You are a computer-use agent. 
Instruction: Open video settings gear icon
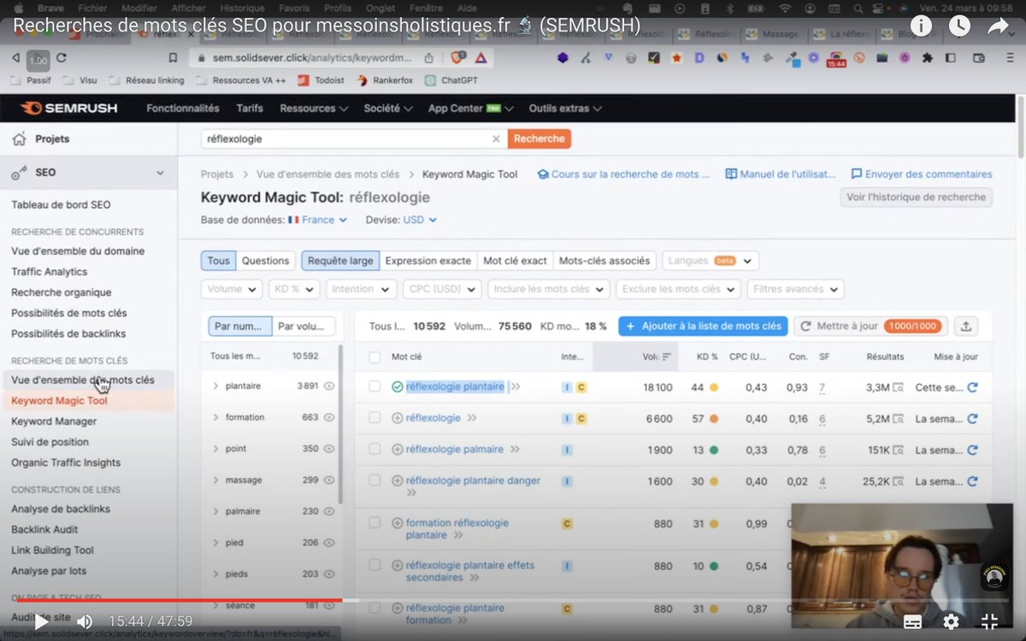coord(951,621)
